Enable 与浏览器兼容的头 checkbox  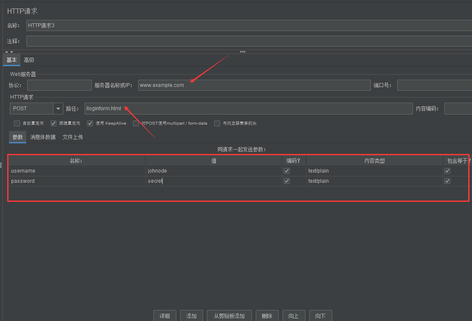coord(217,123)
